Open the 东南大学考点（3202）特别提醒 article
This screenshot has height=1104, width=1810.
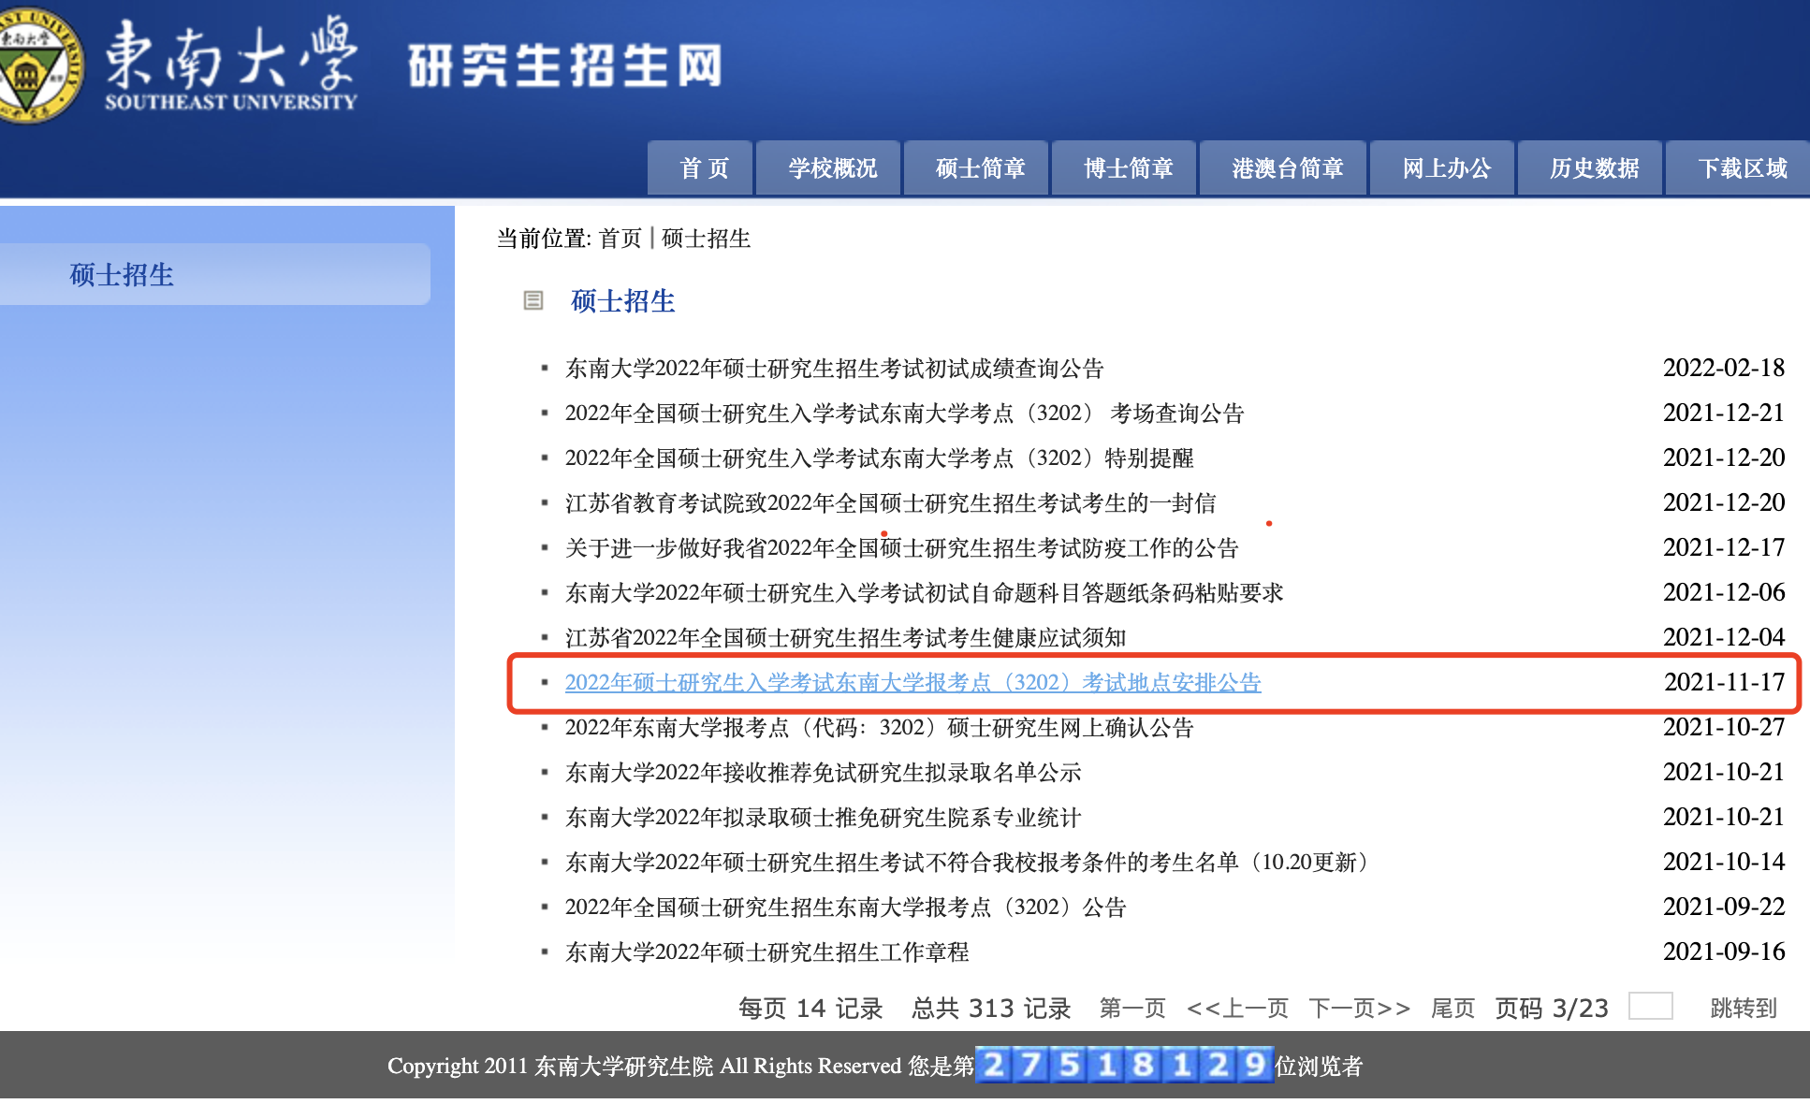coord(879,458)
